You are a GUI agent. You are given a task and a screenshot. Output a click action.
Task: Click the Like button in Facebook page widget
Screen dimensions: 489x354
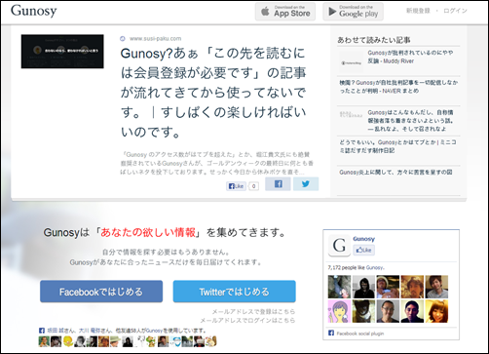click(x=363, y=250)
